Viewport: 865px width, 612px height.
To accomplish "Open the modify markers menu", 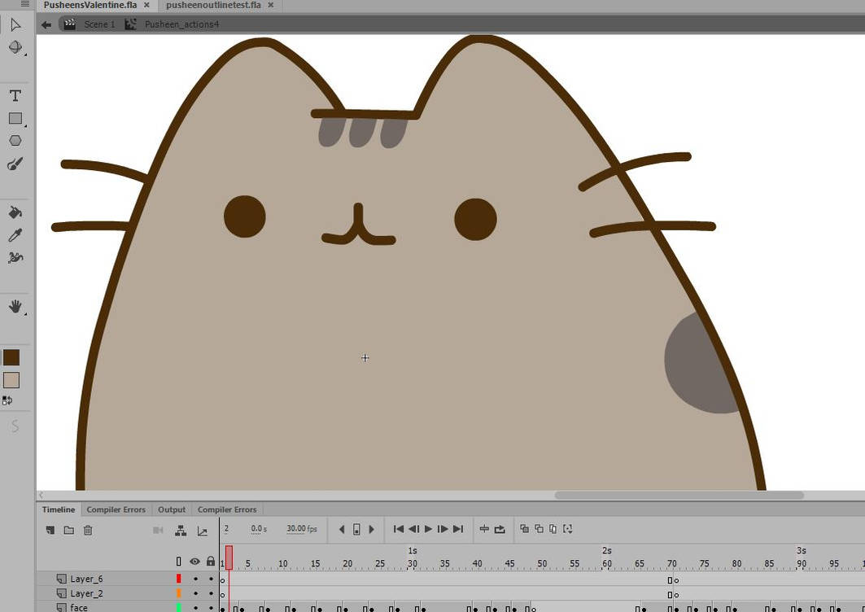I will pos(568,529).
